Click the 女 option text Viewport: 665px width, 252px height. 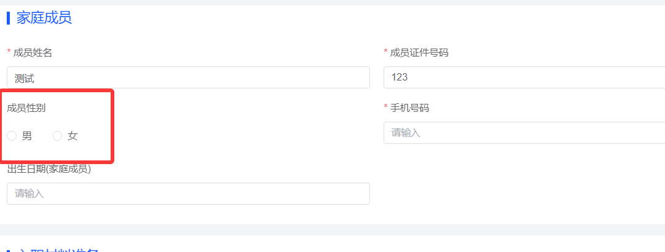pos(73,136)
